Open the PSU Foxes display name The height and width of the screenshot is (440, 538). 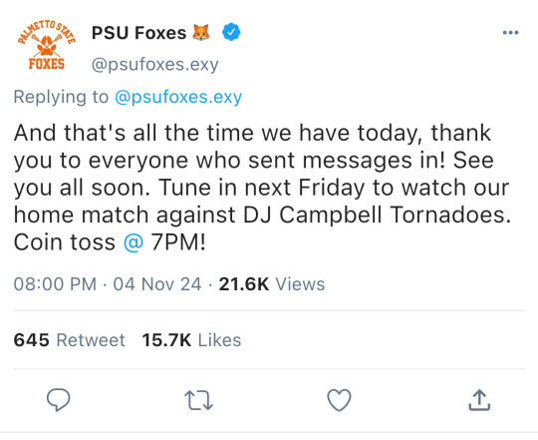coord(138,33)
